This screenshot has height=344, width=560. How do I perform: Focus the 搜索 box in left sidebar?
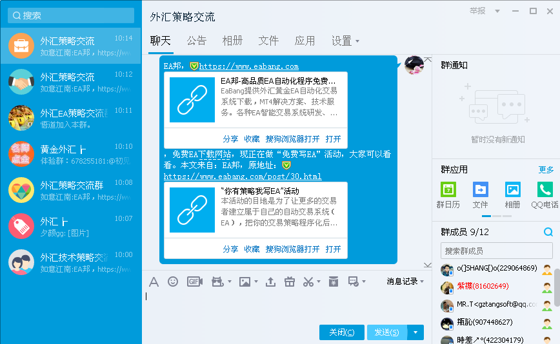pos(71,15)
